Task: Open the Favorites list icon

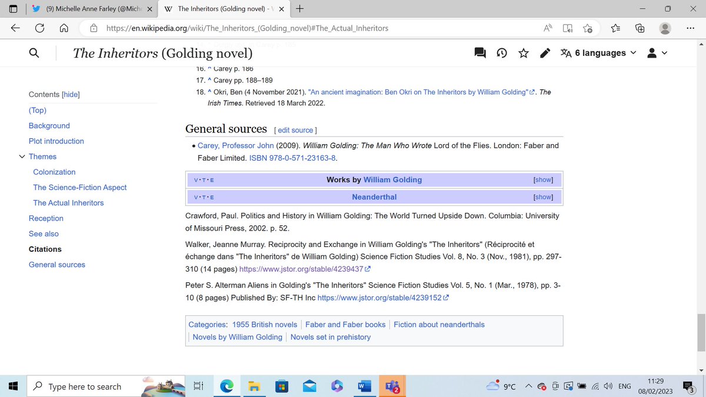Action: [x=615, y=28]
